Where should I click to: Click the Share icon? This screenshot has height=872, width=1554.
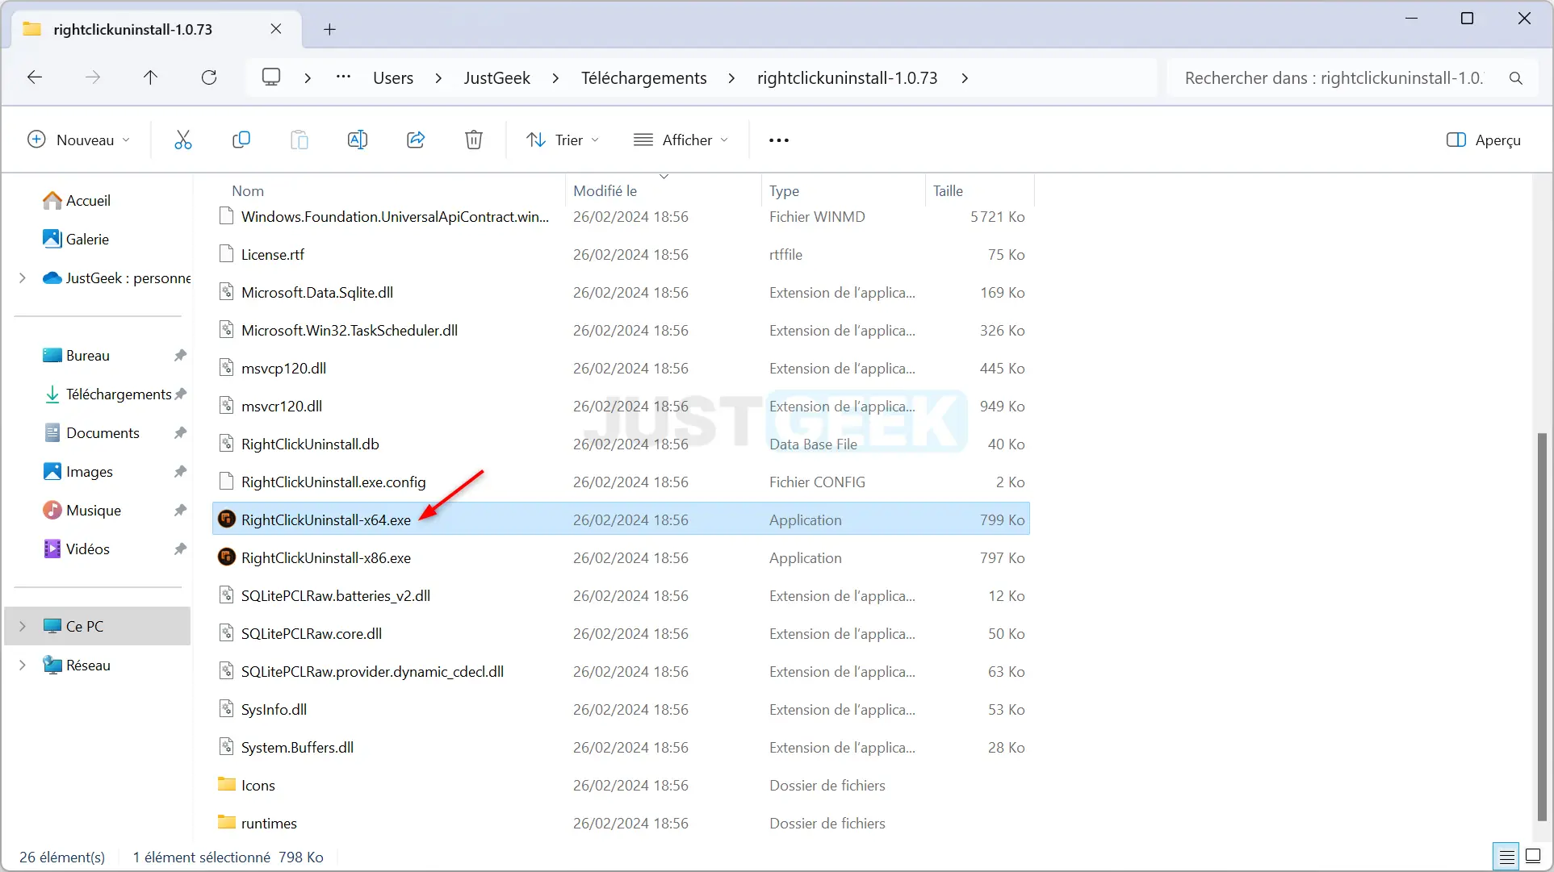point(416,140)
